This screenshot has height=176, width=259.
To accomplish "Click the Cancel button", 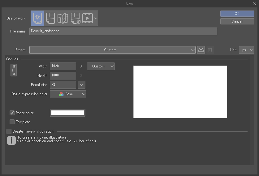I will click(237, 21).
